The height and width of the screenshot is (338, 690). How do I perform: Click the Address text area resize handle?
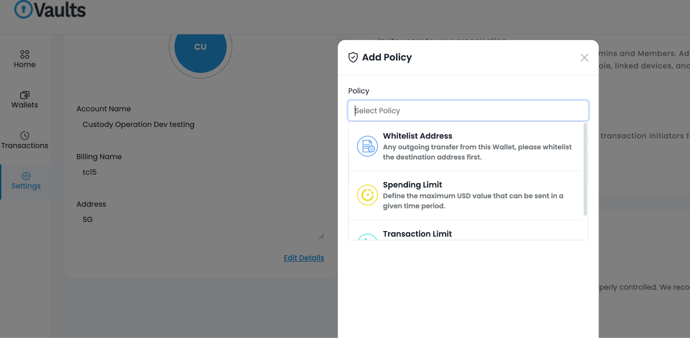point(321,236)
